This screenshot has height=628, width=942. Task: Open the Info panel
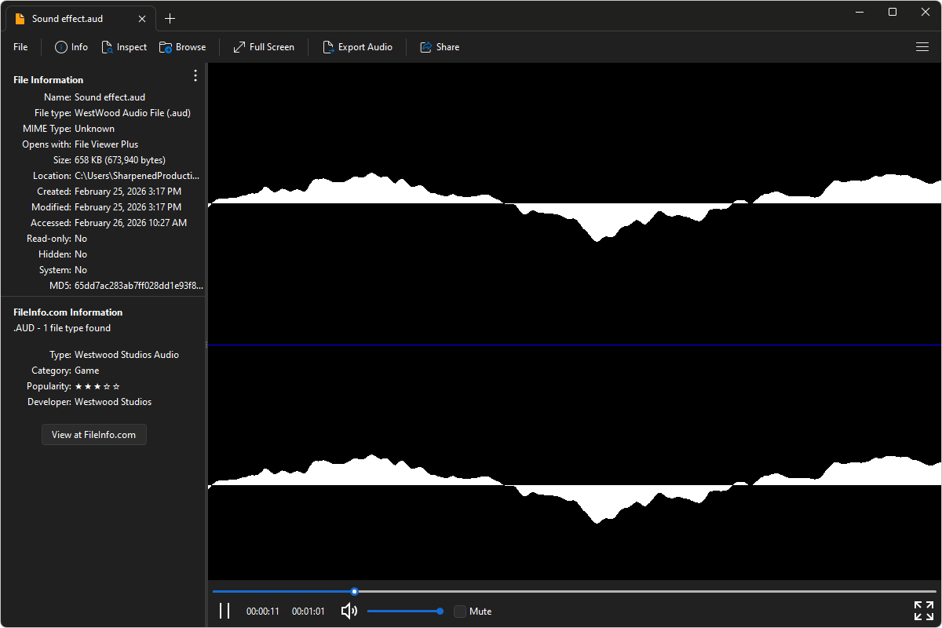click(71, 47)
